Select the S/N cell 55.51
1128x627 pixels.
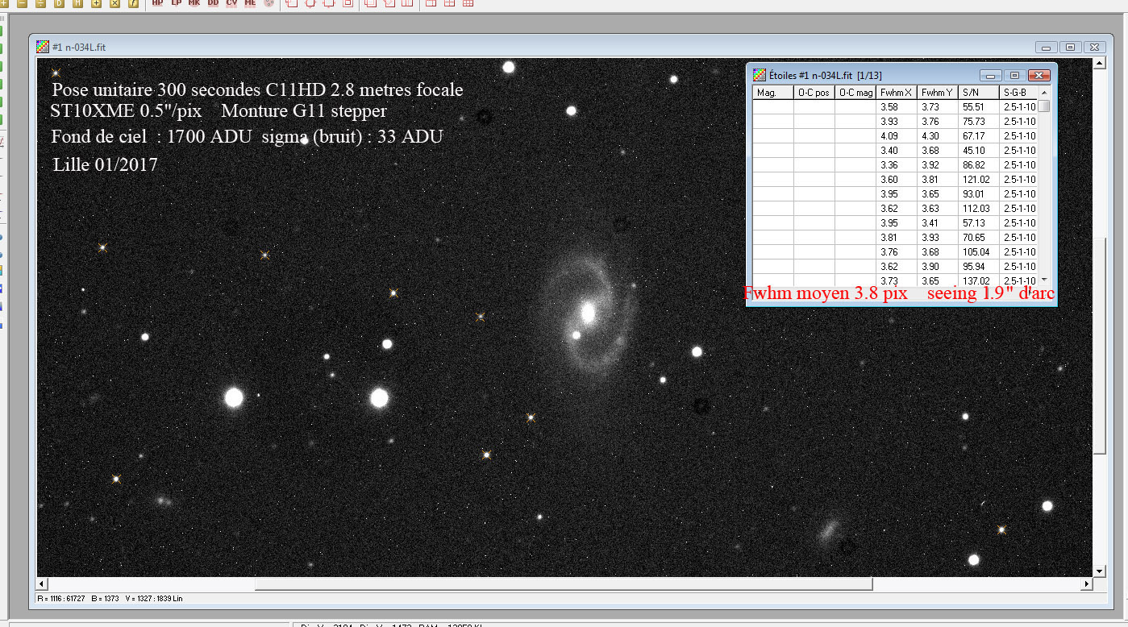click(980, 107)
